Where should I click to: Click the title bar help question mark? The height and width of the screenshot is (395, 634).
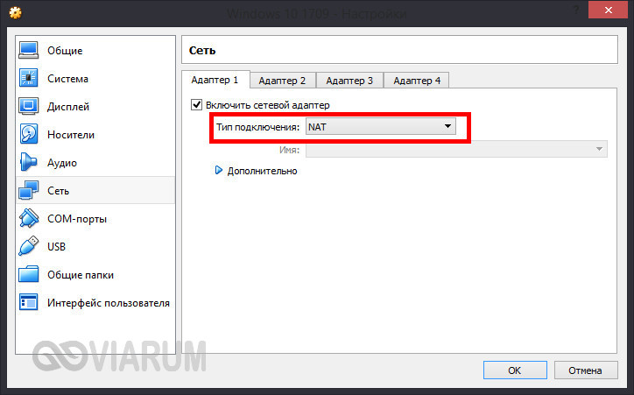[x=577, y=11]
